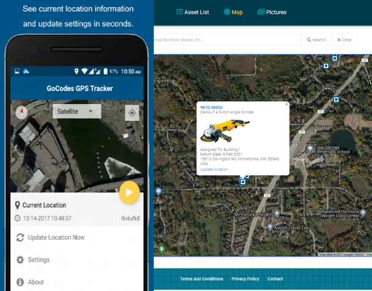372x291 pixels.
Task: Click the Airport Travel Taxi marker
Action: click(x=270, y=227)
